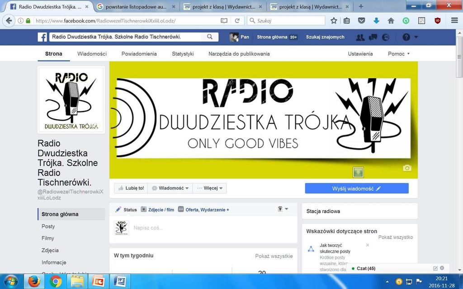
Task: Open Facebook notifications globe icon
Action: tap(386, 37)
